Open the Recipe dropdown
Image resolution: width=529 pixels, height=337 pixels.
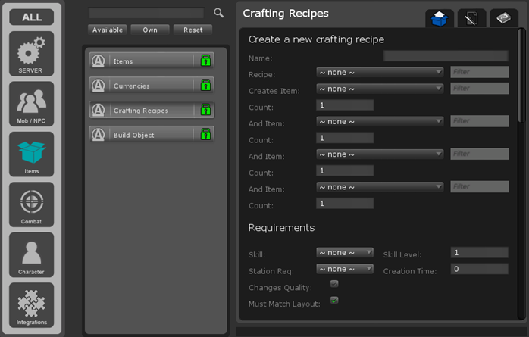[x=380, y=72]
